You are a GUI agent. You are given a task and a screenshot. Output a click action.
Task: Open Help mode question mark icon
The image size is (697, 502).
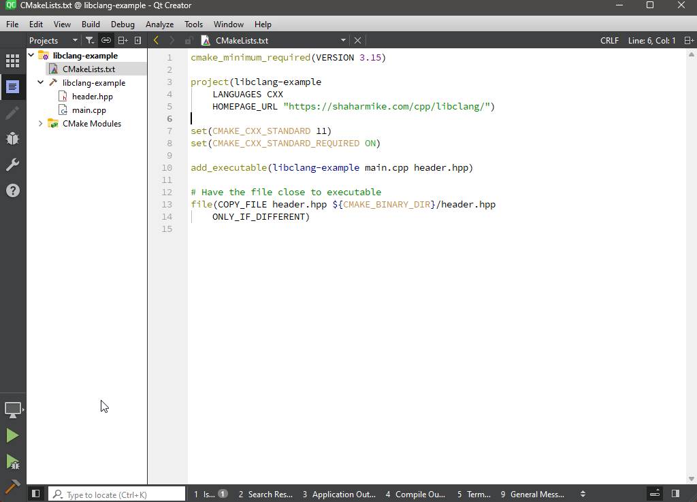[12, 190]
